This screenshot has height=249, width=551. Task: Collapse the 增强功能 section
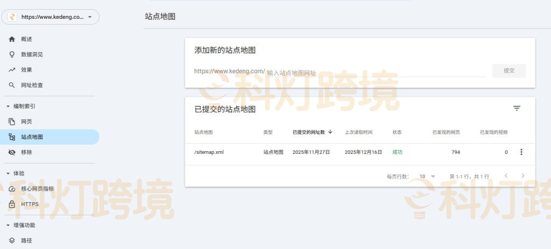click(21, 225)
